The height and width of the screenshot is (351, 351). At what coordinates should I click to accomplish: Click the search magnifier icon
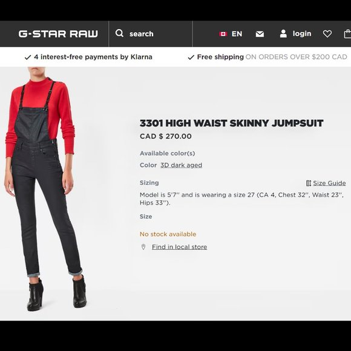click(x=120, y=33)
